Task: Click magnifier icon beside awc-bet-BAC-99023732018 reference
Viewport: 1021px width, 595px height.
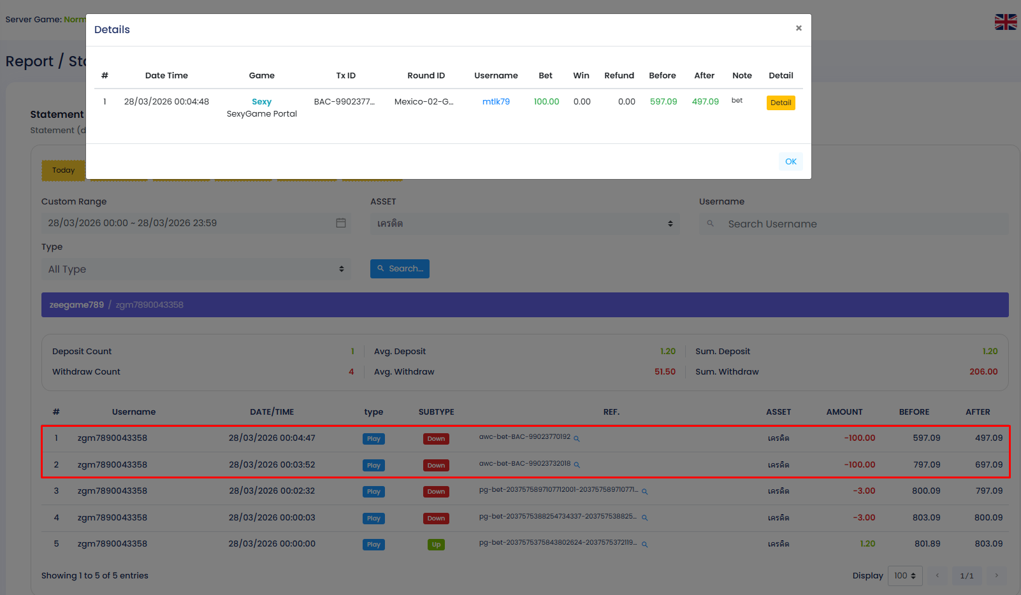Action: (577, 465)
